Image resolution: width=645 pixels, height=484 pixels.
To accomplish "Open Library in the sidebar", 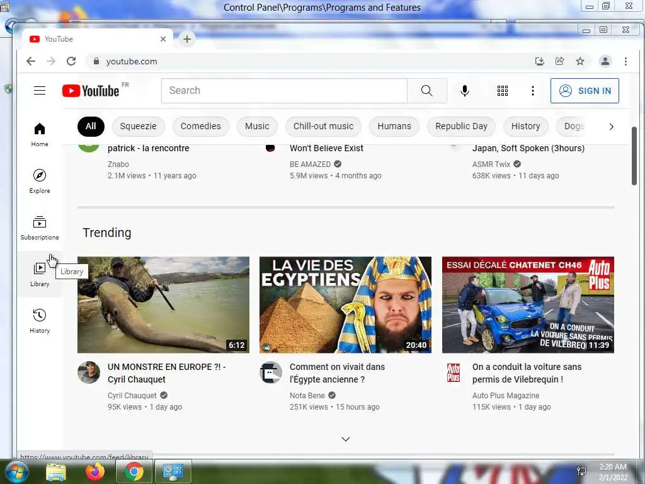I will coord(40,274).
